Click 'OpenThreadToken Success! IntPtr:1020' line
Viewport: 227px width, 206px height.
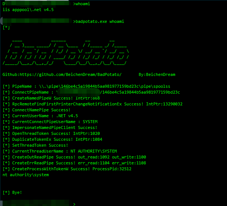(51, 133)
